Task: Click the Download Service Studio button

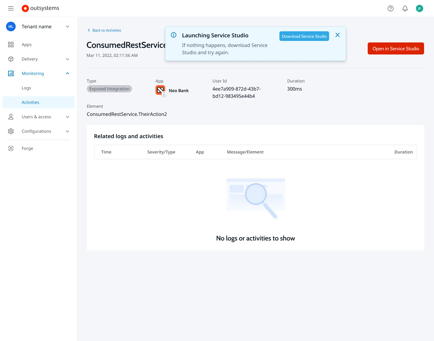Action: tap(304, 36)
